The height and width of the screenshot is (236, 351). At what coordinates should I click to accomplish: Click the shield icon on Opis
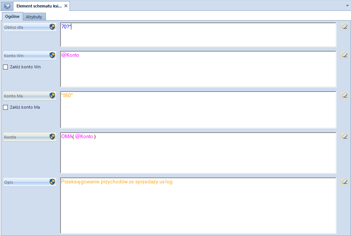(52, 182)
